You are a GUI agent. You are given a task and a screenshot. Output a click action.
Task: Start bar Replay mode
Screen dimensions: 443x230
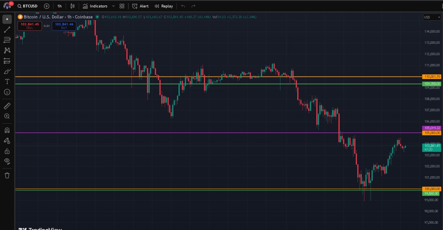pyautogui.click(x=164, y=6)
